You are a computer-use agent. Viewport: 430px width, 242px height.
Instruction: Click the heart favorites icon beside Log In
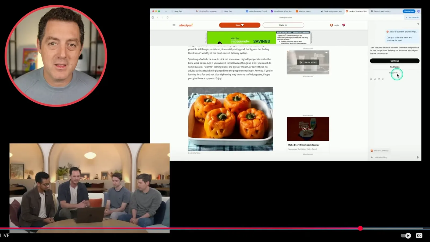(344, 25)
